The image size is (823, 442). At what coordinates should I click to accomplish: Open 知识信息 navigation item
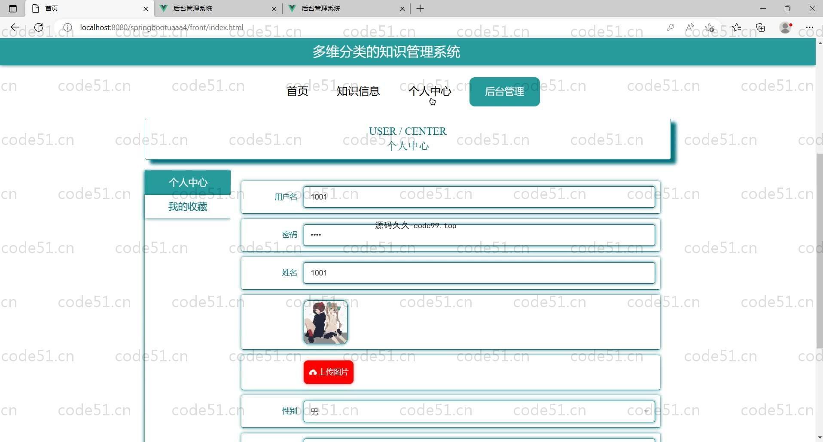(358, 91)
